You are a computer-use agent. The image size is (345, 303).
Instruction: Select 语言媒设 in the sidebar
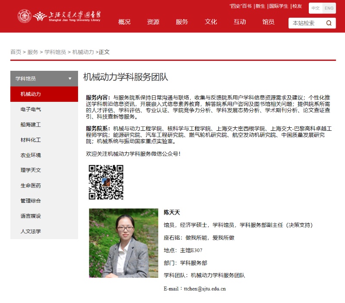(x=44, y=216)
